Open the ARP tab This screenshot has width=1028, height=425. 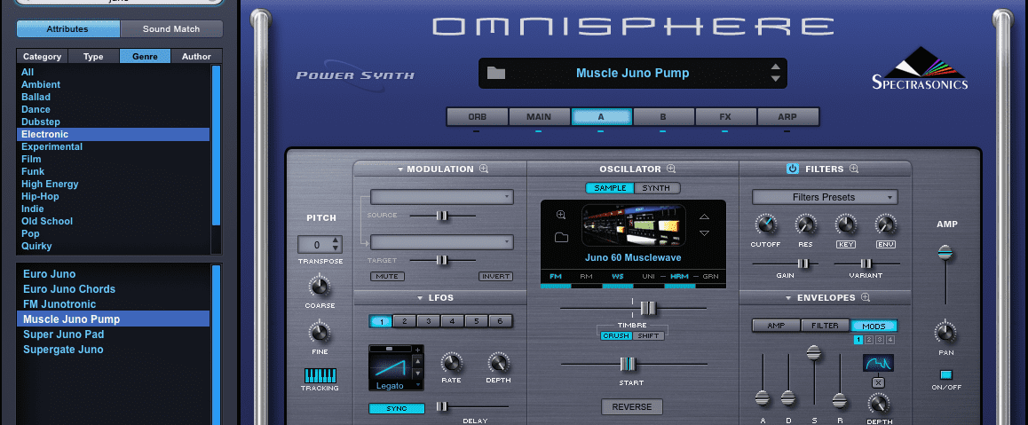787,117
